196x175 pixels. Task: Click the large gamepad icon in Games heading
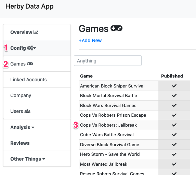[x=116, y=28]
